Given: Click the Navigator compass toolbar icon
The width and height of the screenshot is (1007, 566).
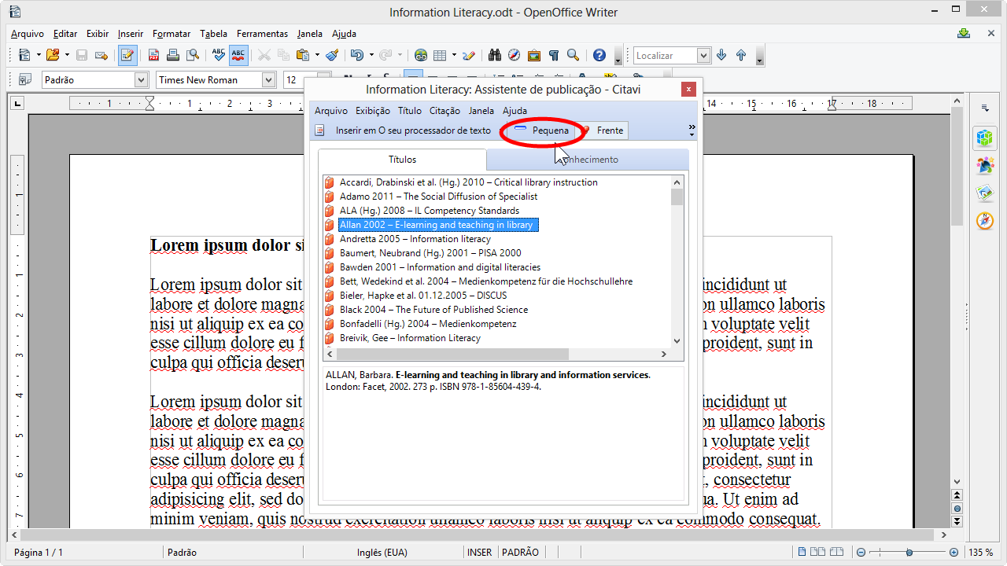Looking at the screenshot, I should 515,55.
